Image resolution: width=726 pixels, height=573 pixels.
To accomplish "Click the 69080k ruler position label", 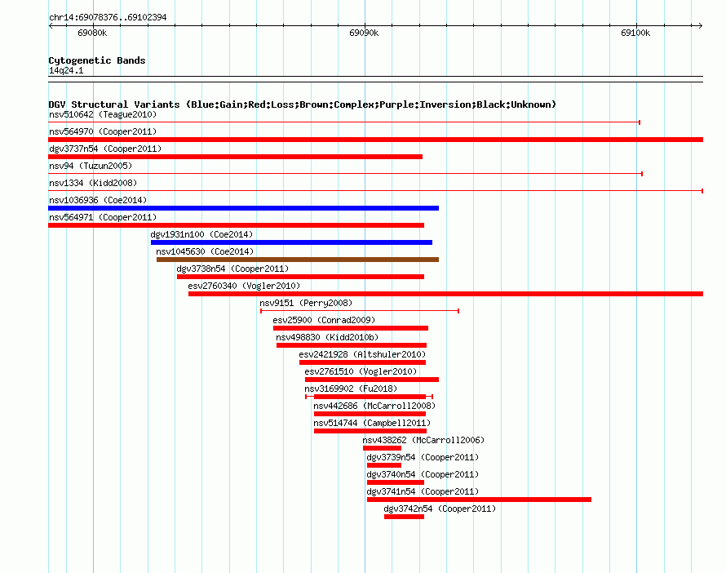I will (x=93, y=33).
